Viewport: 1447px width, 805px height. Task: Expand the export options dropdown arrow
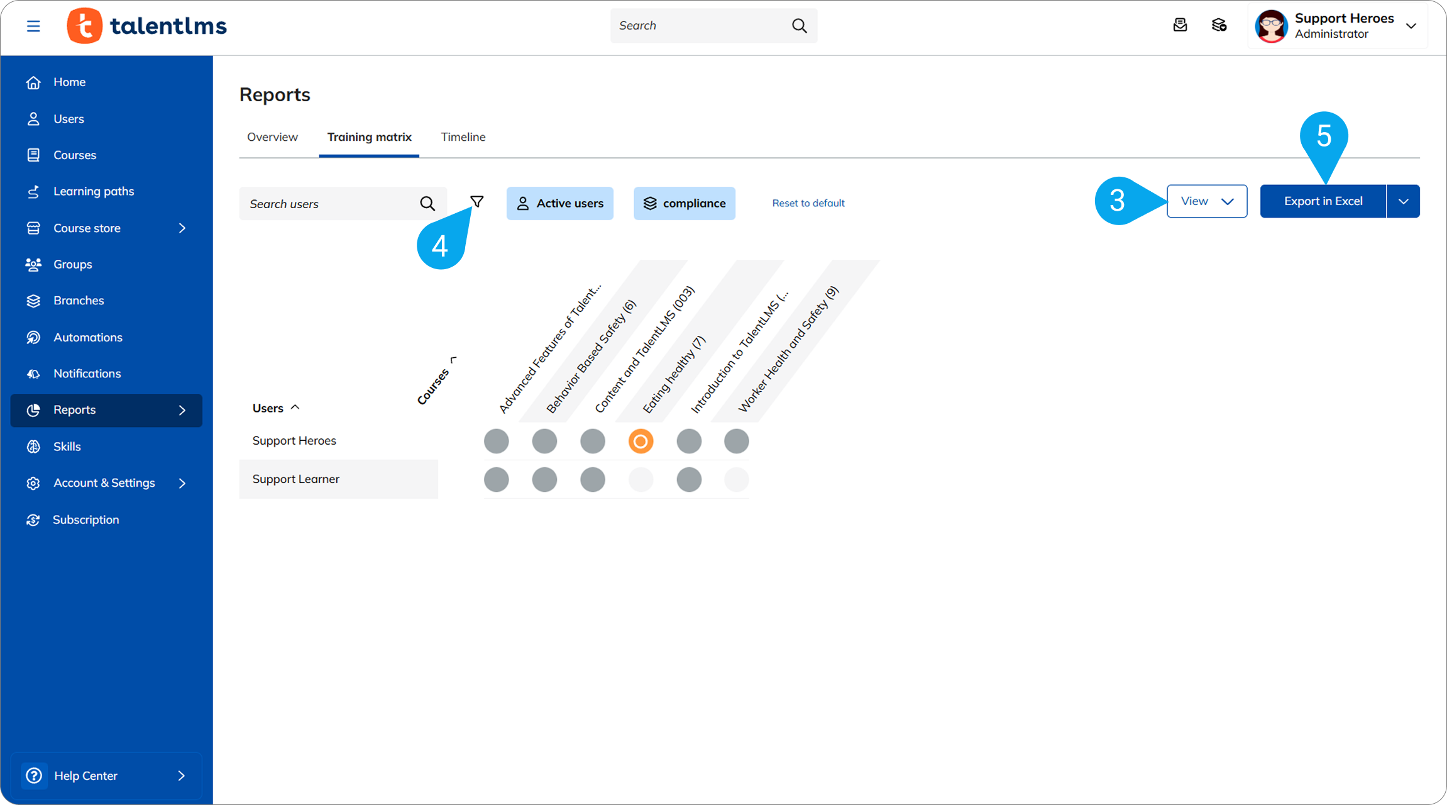tap(1403, 201)
